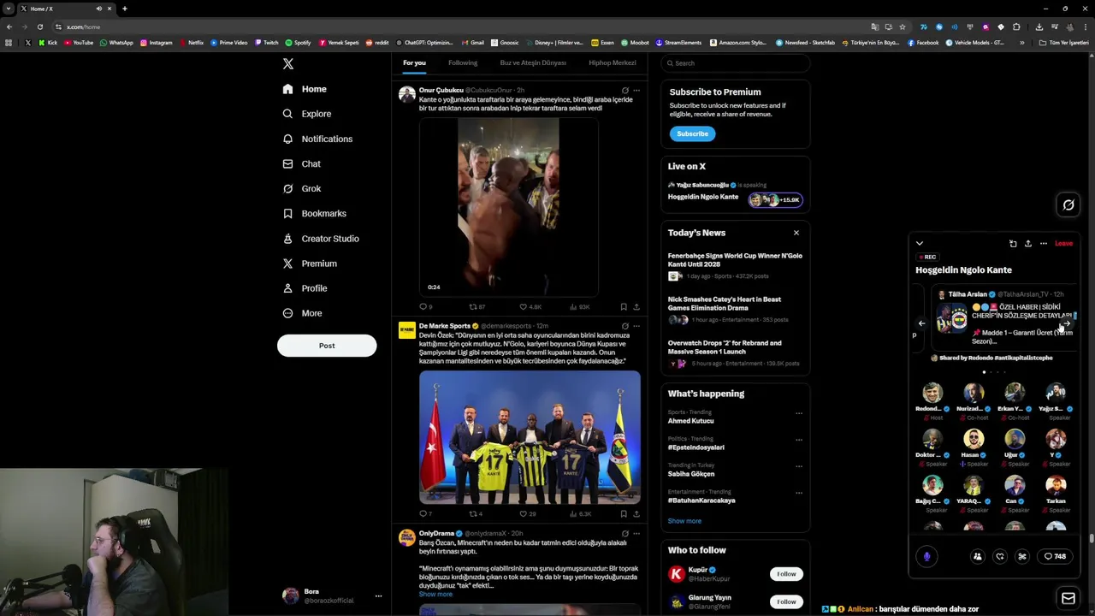Switch to the Following tab

point(463,62)
